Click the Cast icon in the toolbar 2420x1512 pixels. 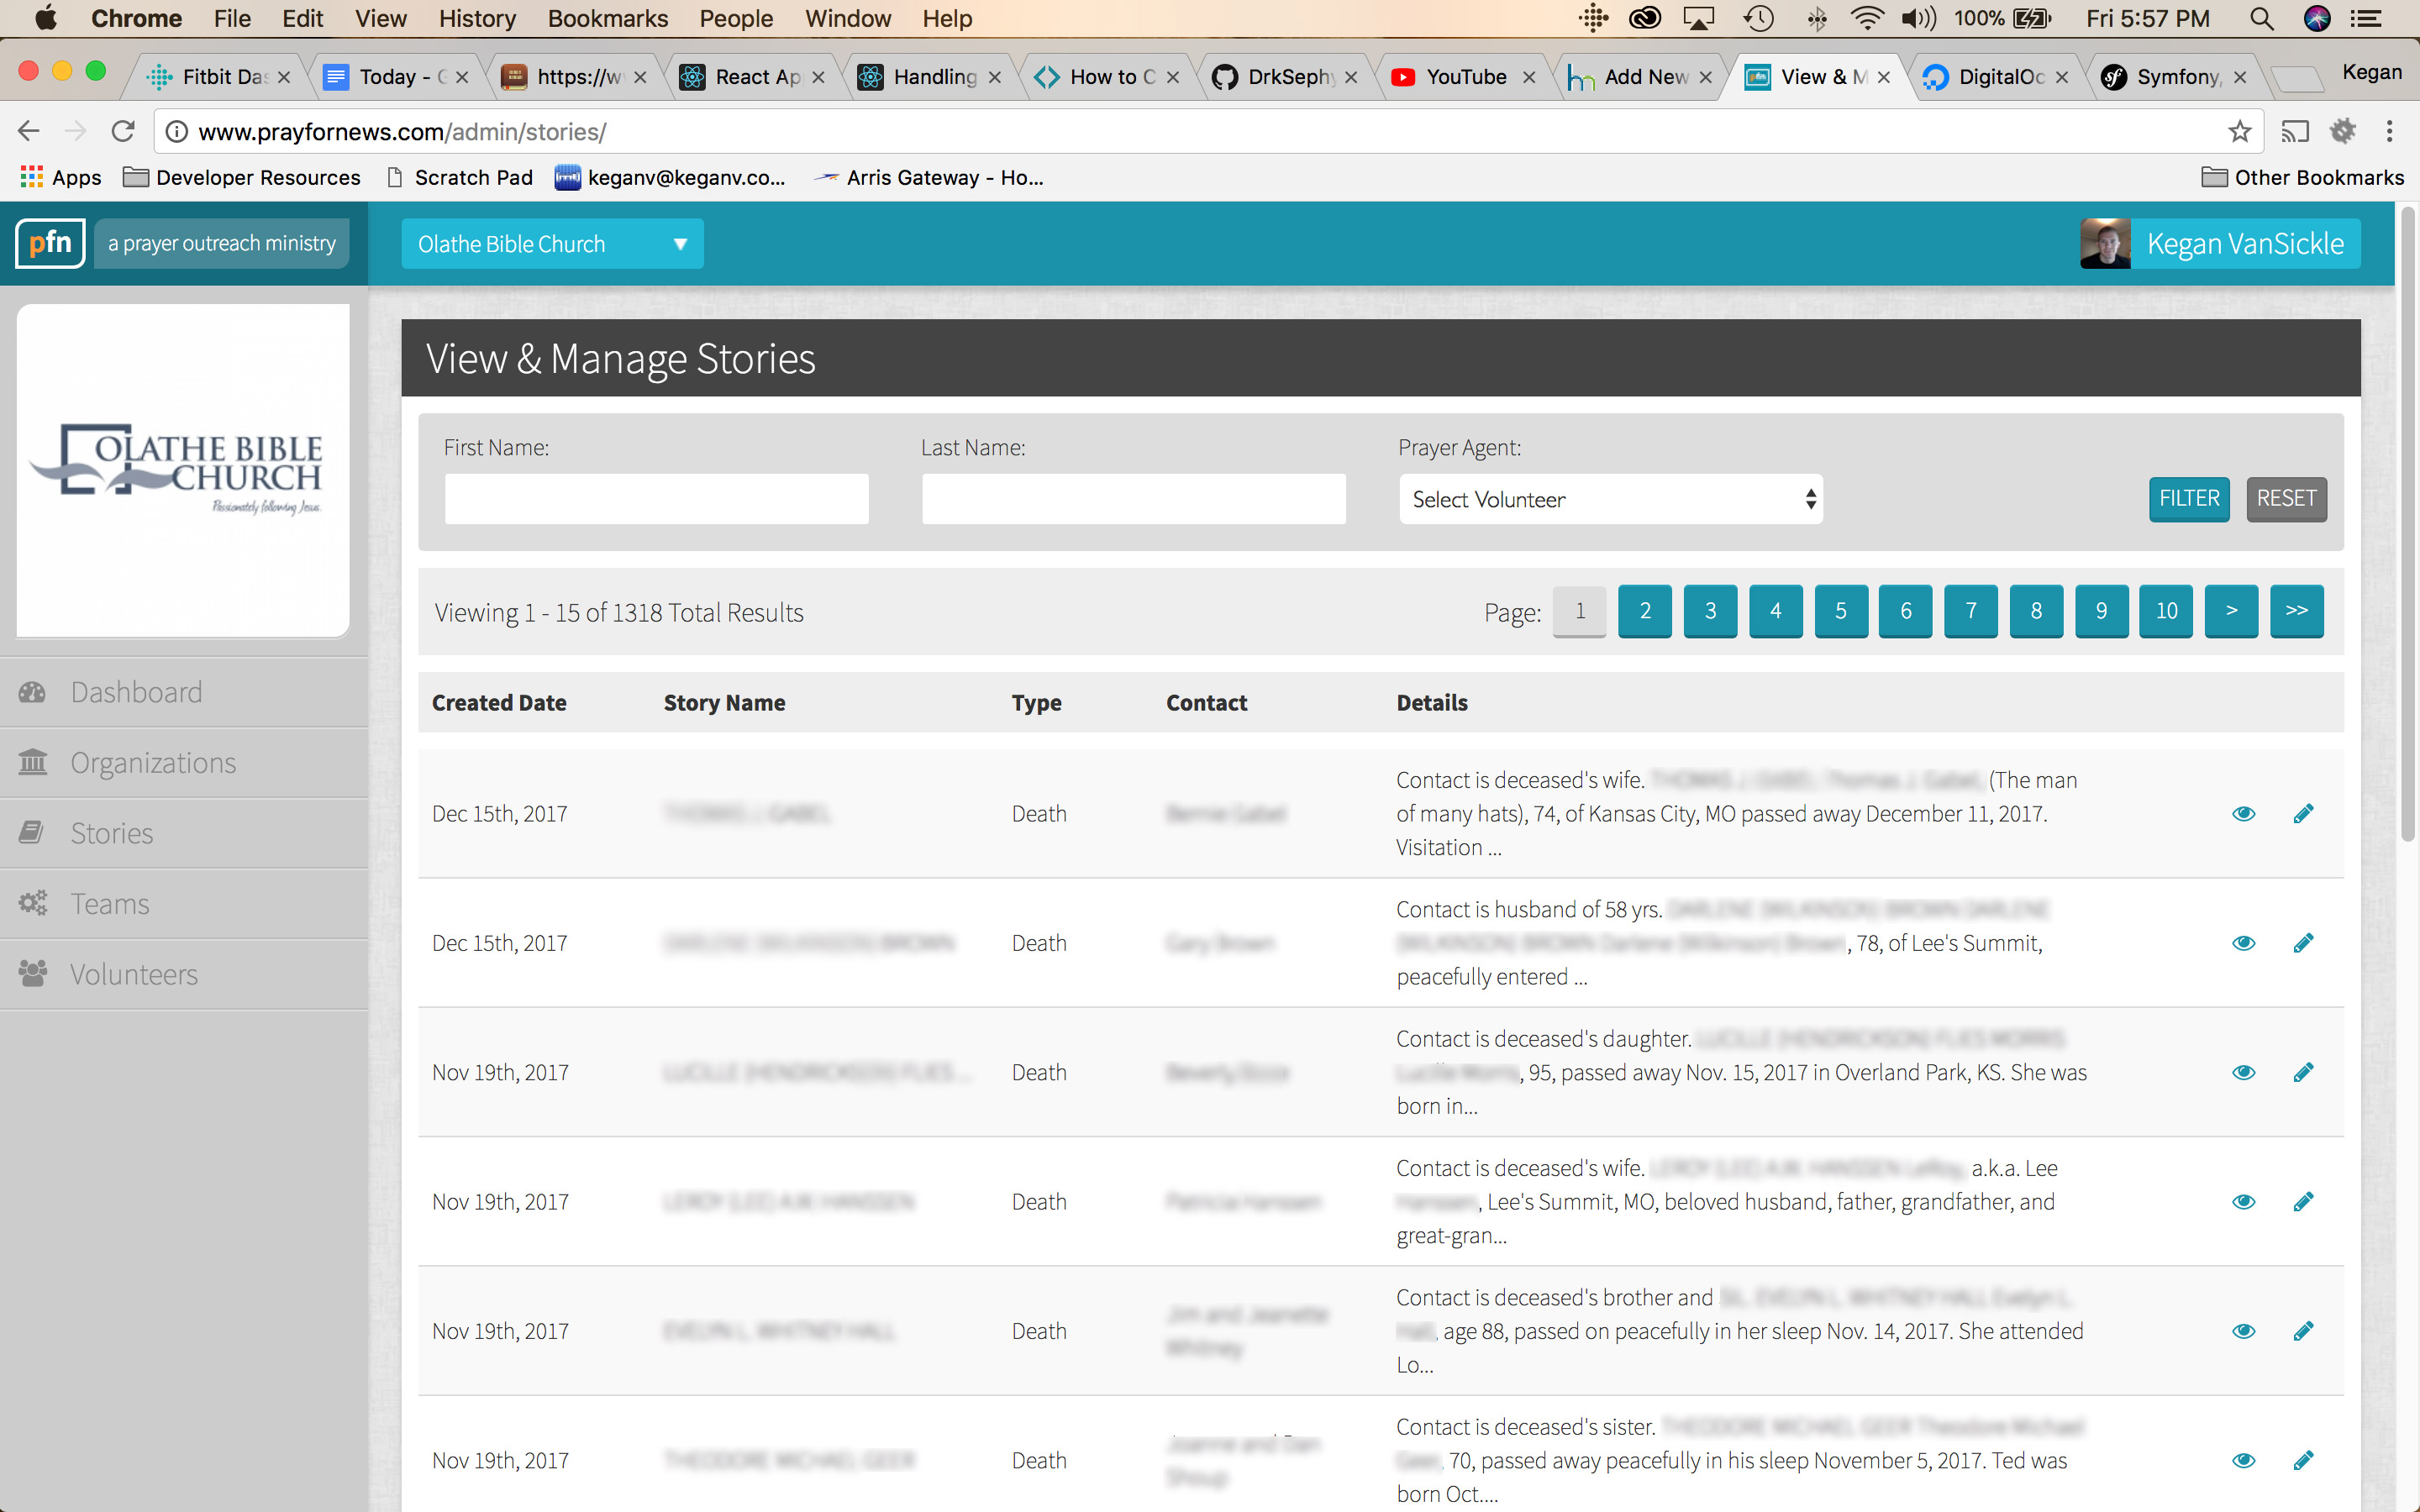pyautogui.click(x=2295, y=131)
